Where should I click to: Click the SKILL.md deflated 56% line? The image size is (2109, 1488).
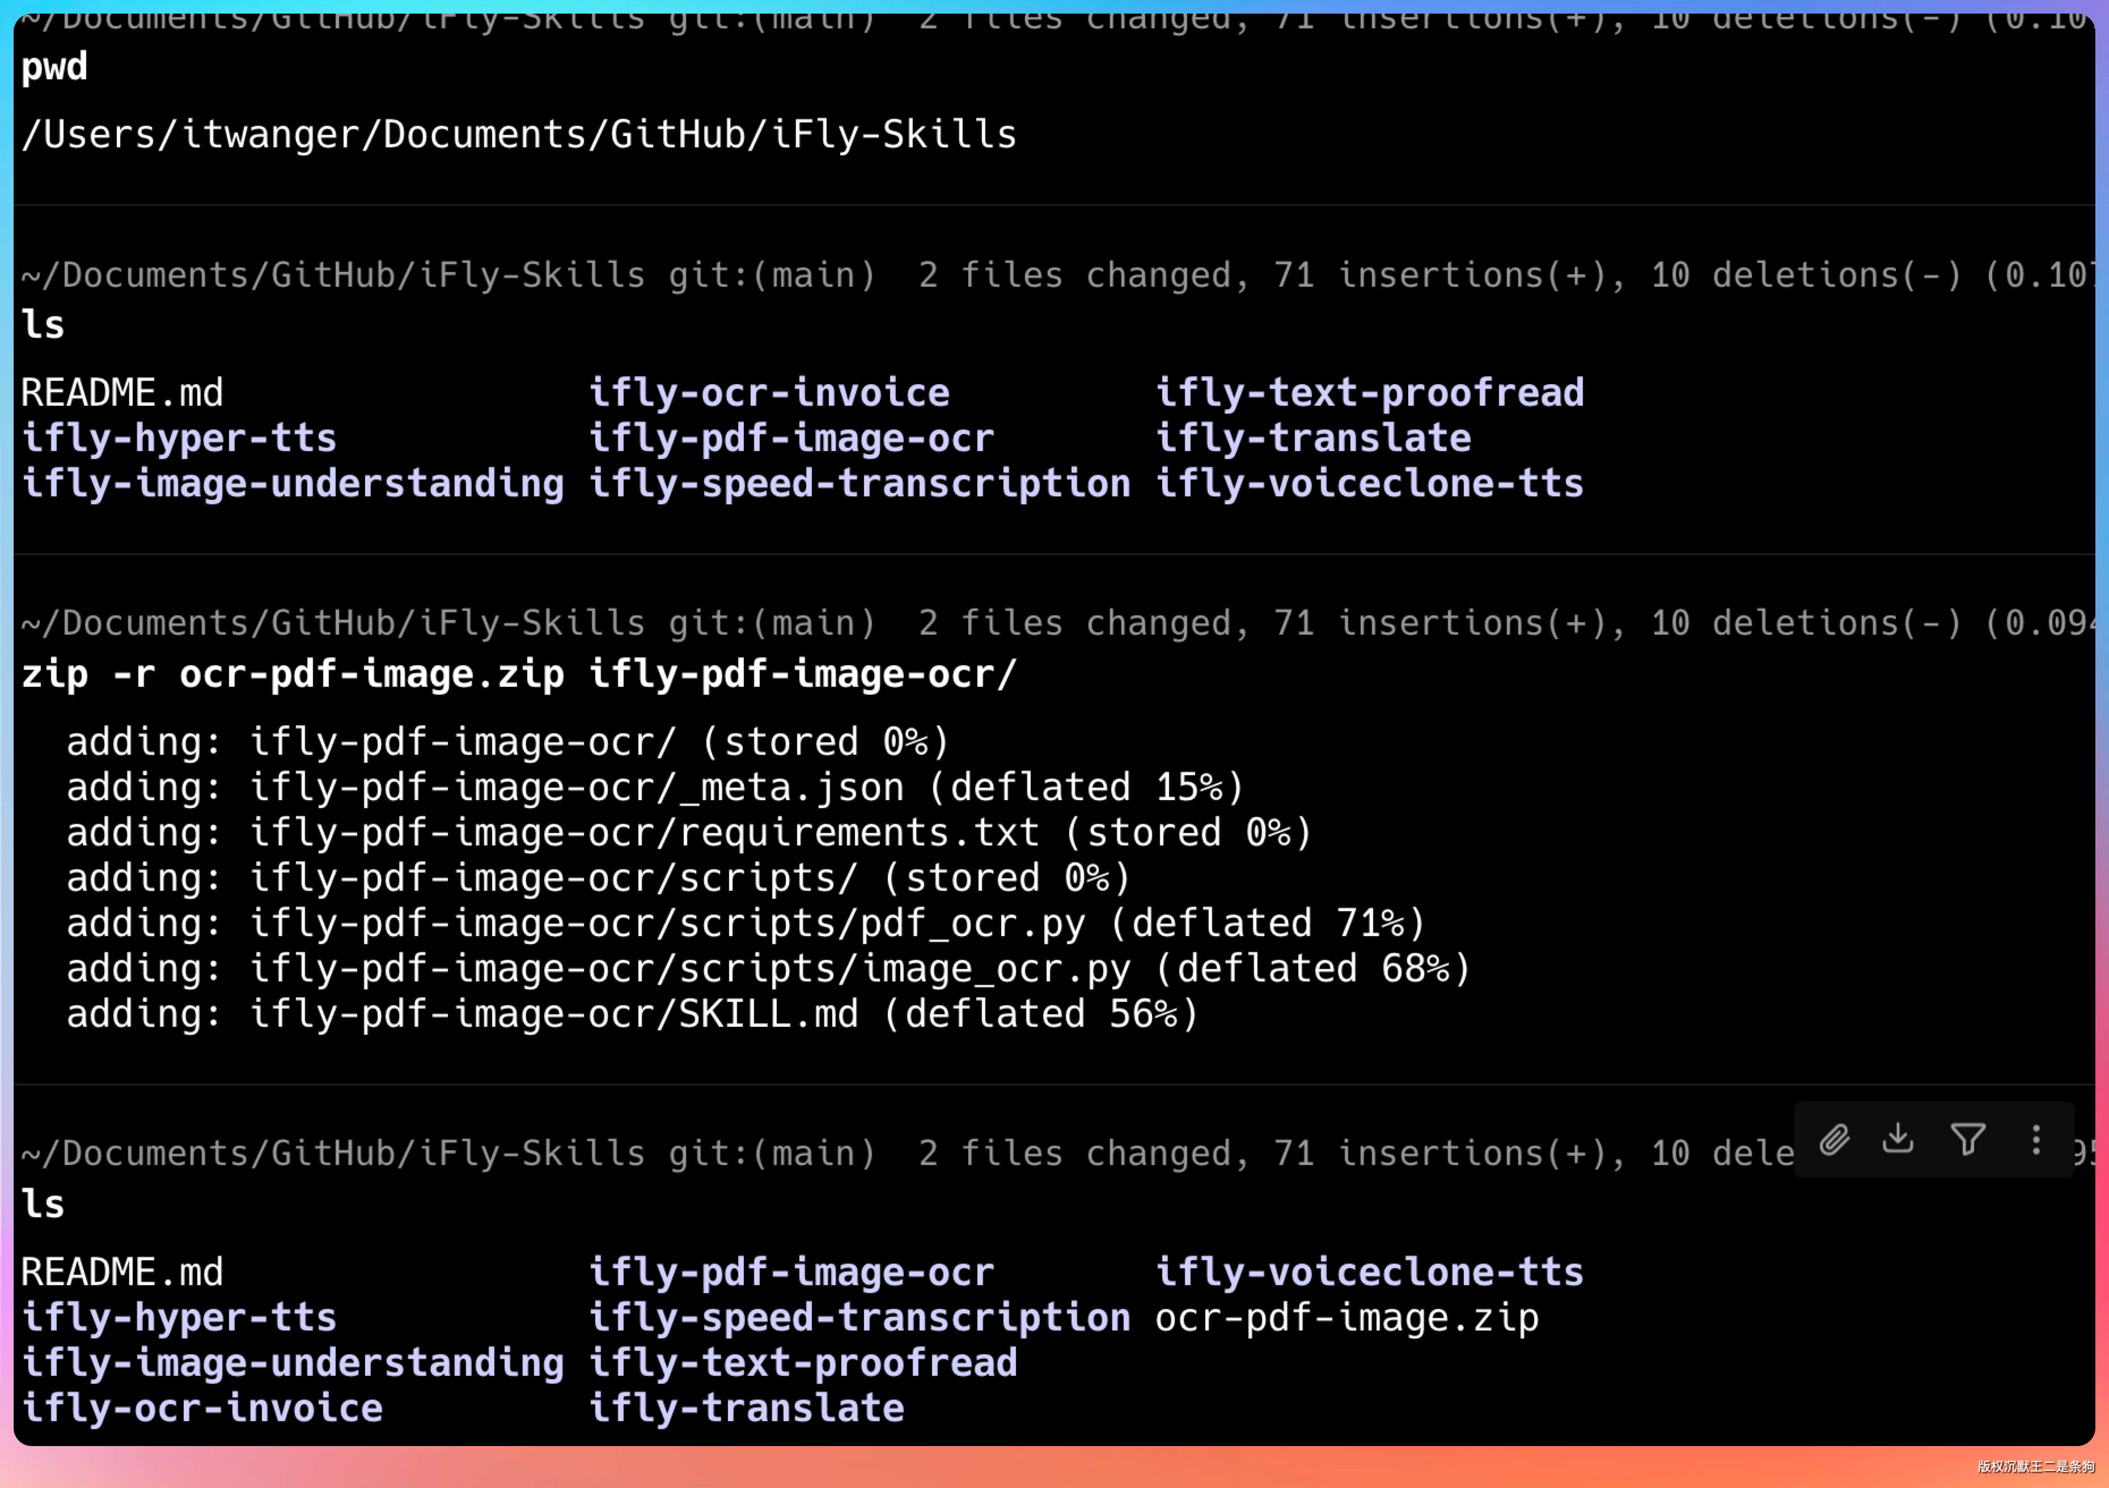point(632,1014)
